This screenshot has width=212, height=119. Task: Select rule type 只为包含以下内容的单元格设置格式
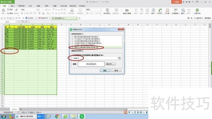[87, 39]
